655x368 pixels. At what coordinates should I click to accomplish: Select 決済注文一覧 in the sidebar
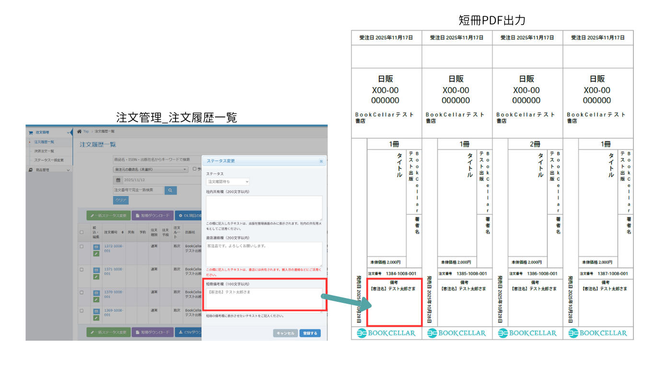pyautogui.click(x=44, y=151)
